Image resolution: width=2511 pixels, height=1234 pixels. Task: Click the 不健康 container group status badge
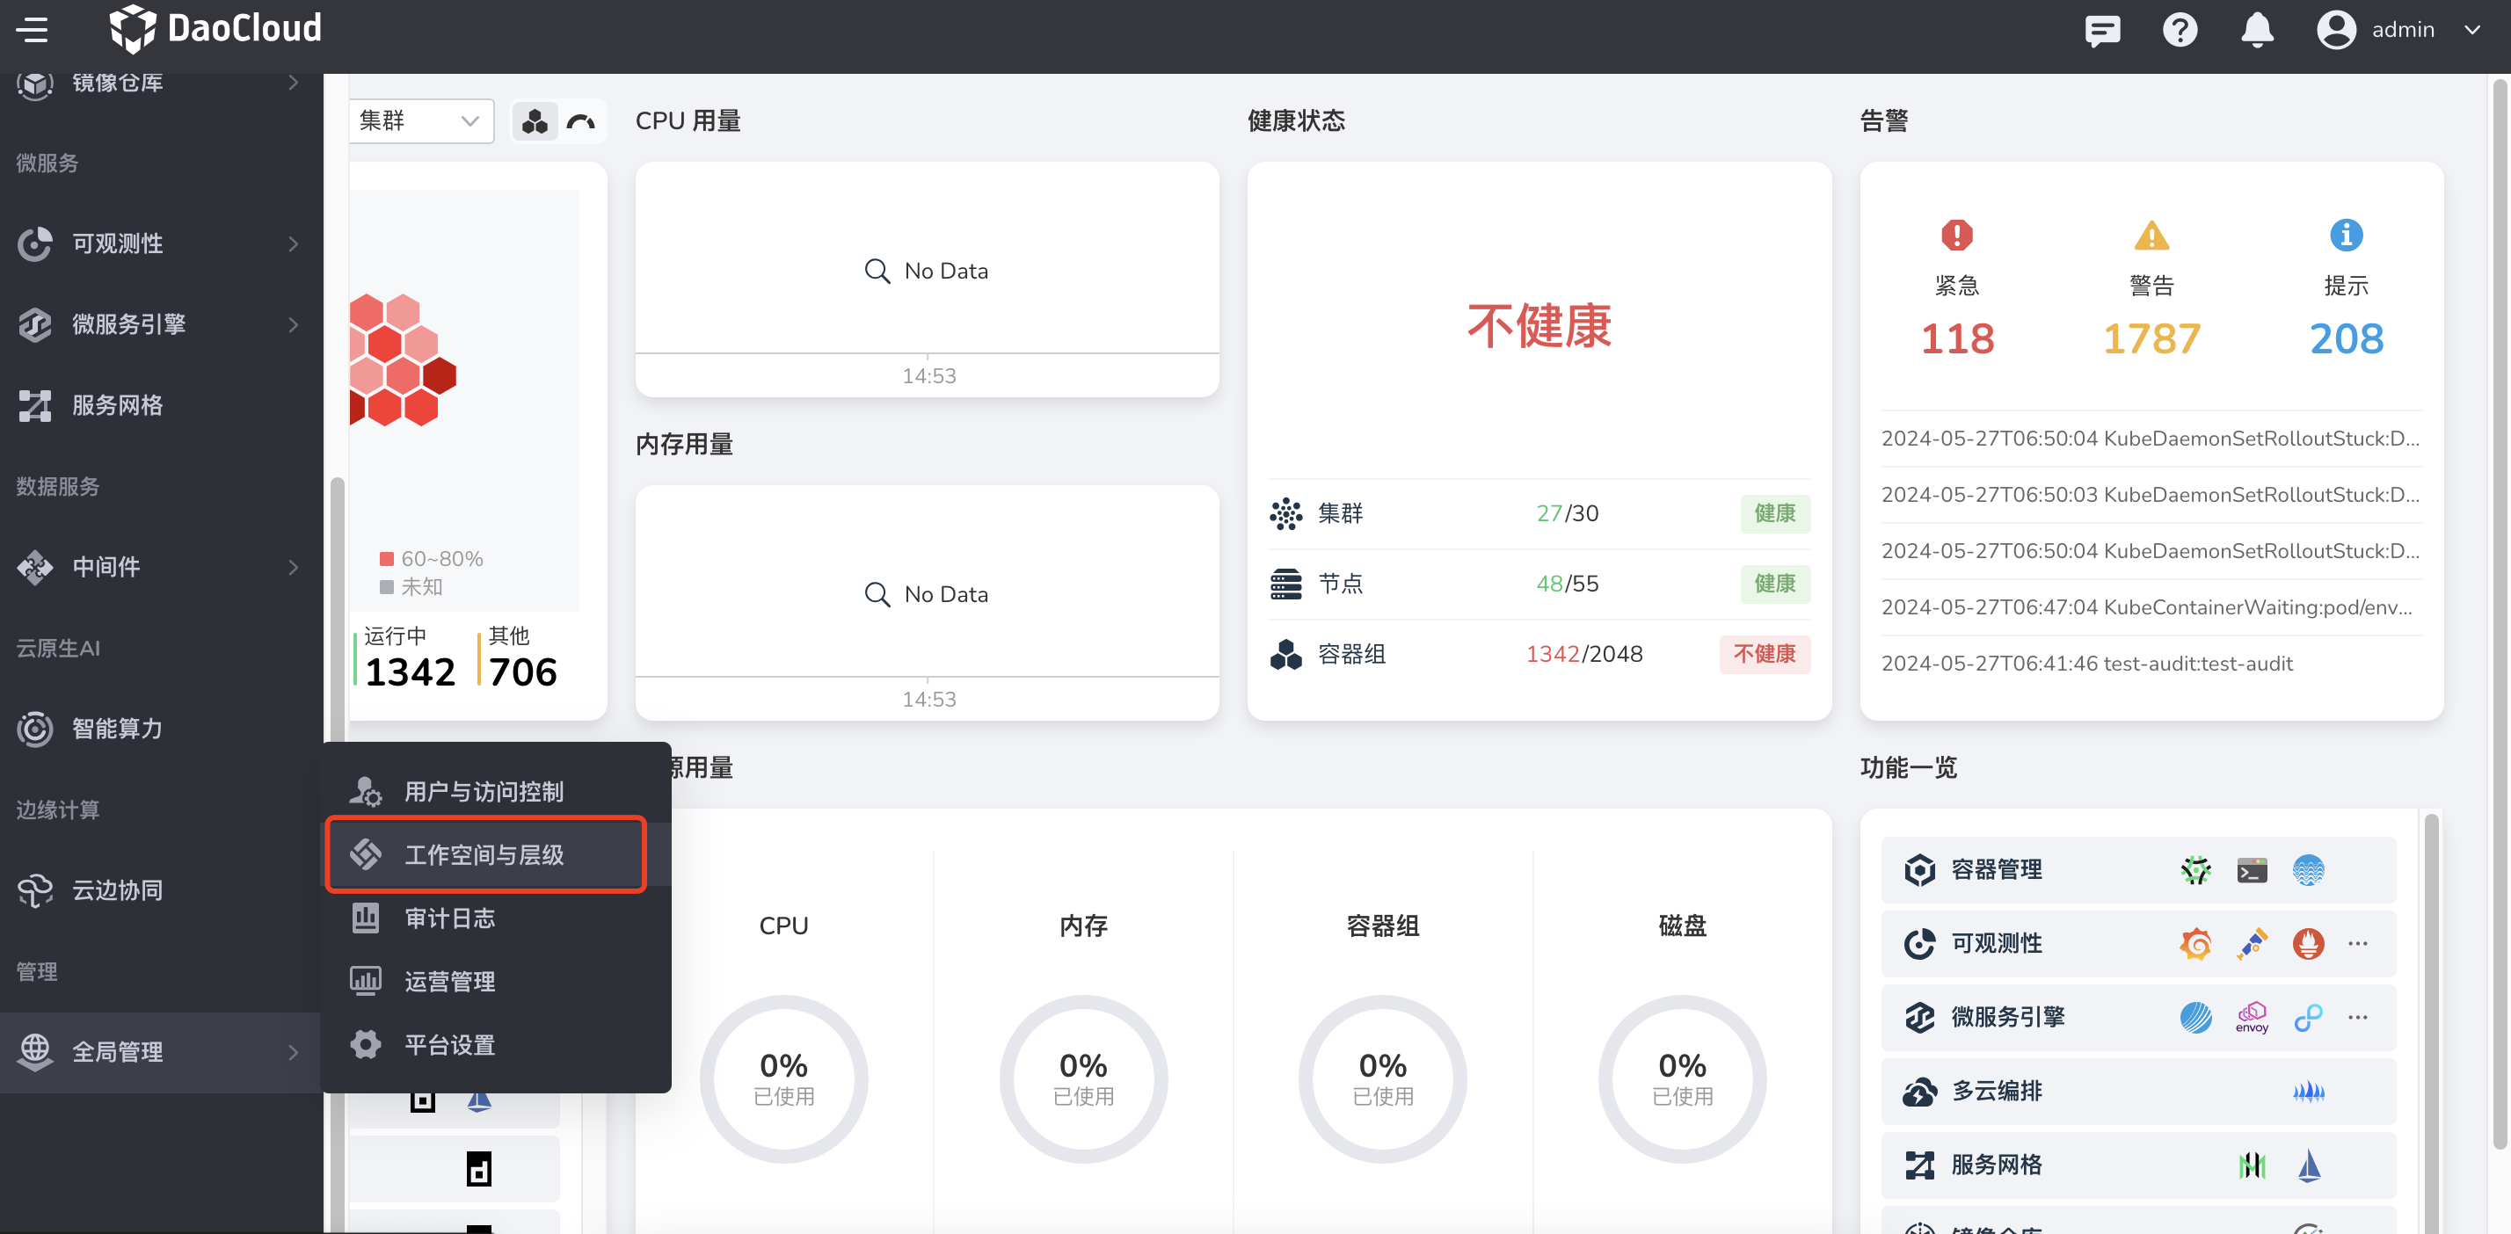1765,654
